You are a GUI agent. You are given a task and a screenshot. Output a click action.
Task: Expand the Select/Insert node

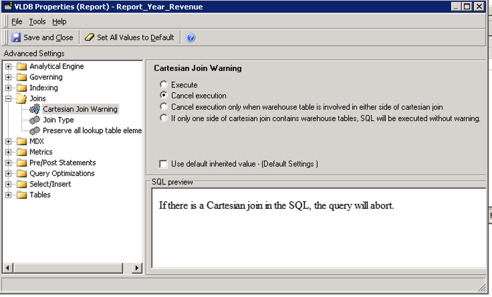click(9, 184)
